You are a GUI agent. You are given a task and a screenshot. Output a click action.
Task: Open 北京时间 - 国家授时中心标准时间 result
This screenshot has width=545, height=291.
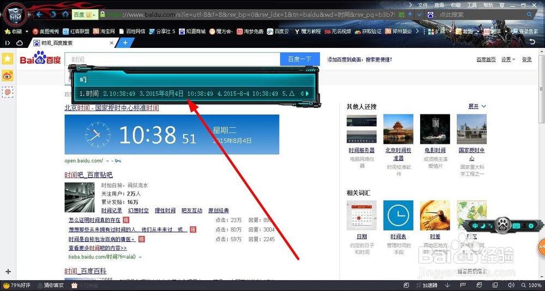pyautogui.click(x=112, y=108)
